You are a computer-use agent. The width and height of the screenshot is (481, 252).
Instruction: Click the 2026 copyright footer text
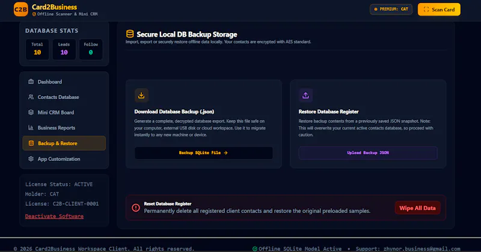104,248
